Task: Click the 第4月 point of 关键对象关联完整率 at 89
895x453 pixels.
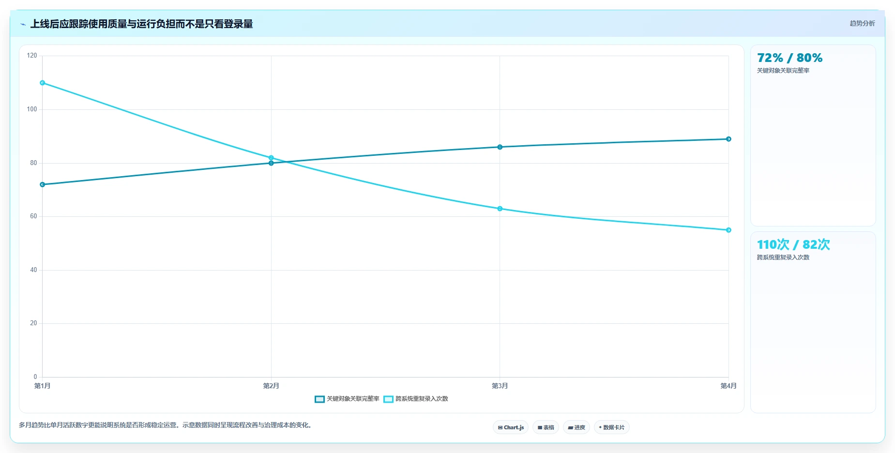Action: point(728,139)
